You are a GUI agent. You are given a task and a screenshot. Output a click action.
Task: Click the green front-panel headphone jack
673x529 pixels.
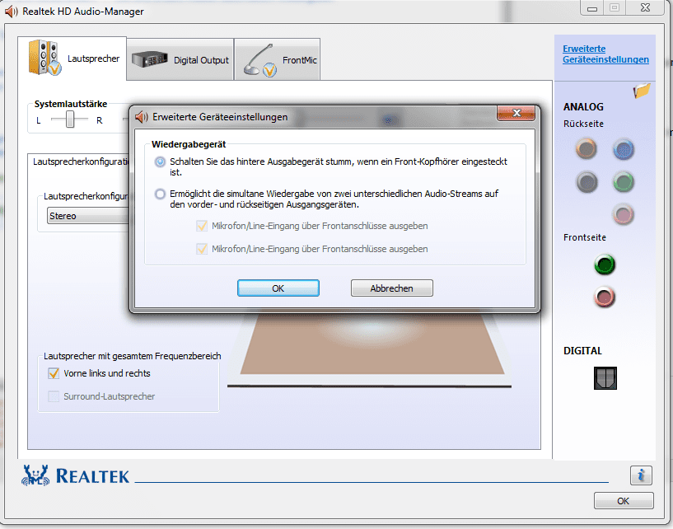pos(605,264)
